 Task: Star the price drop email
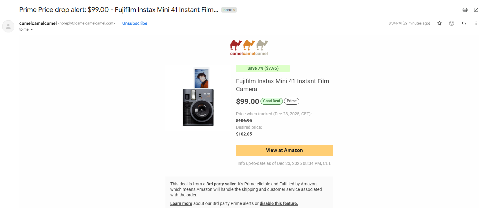click(x=439, y=23)
